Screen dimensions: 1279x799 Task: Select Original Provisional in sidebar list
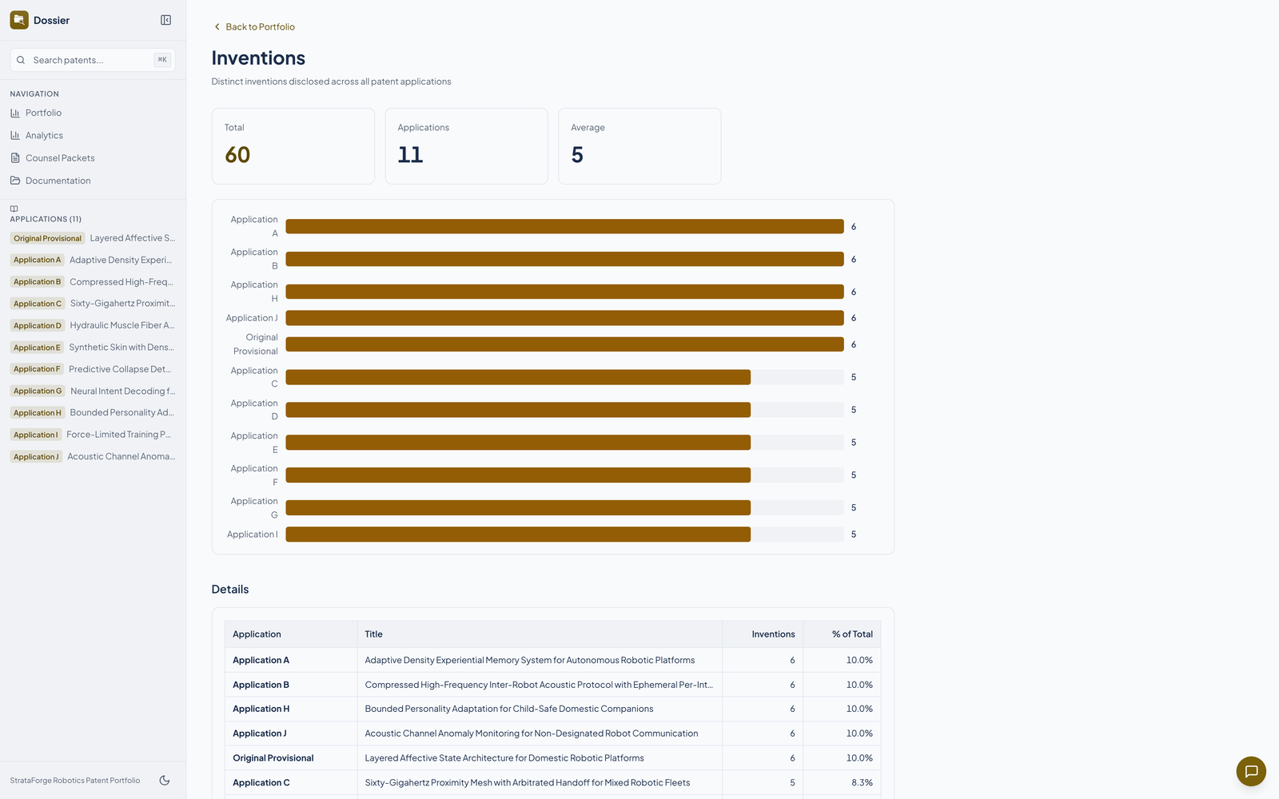(93, 238)
